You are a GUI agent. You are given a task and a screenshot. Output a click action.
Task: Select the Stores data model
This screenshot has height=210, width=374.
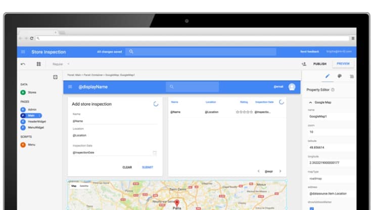pos(28,92)
